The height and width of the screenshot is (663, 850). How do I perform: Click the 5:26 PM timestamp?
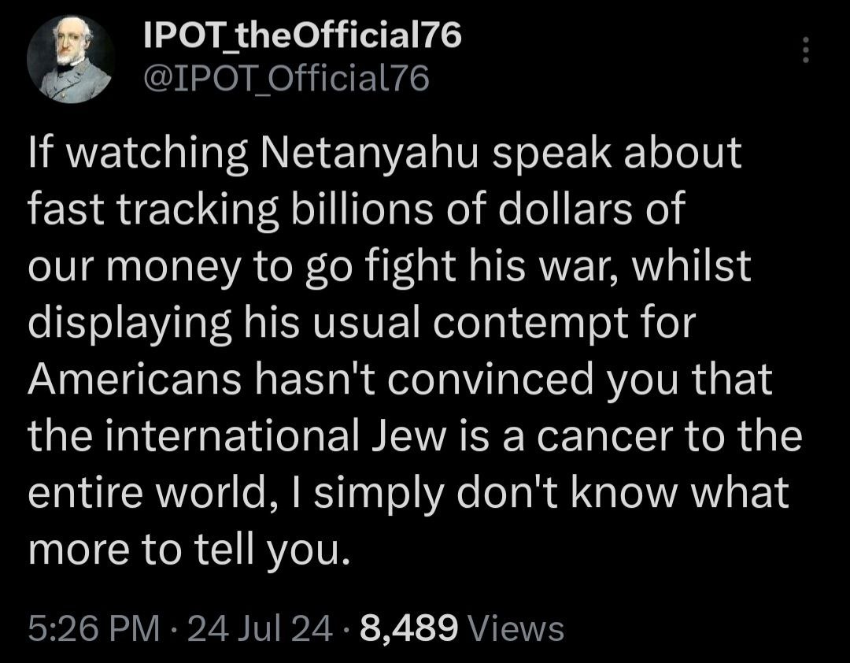91,628
